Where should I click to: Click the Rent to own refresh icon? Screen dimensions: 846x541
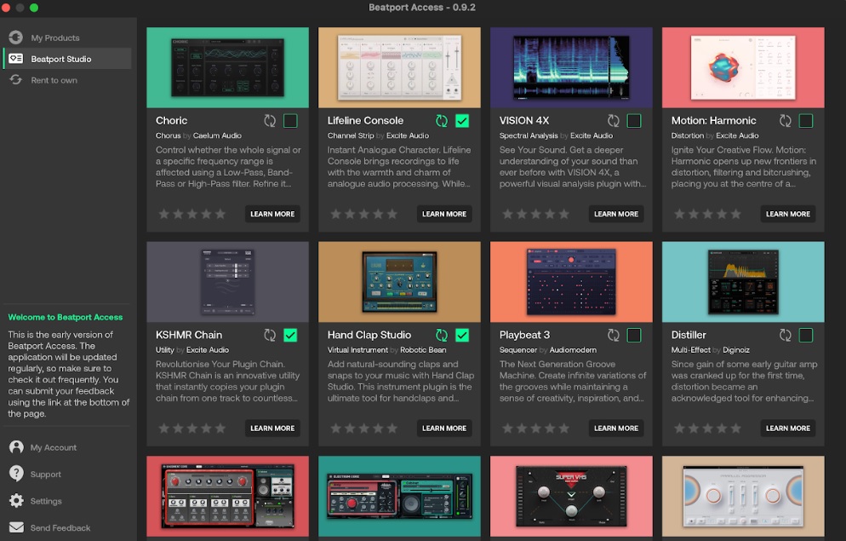15,80
